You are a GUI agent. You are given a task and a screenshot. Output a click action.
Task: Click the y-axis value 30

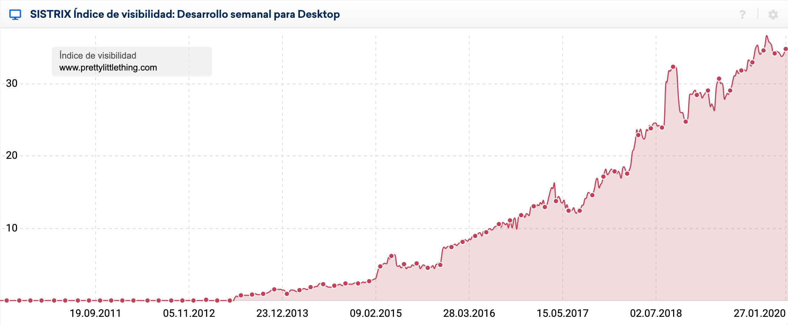pyautogui.click(x=12, y=83)
